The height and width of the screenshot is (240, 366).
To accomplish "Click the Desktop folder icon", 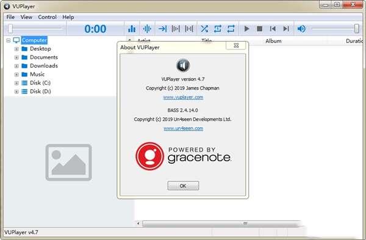I will coord(24,49).
